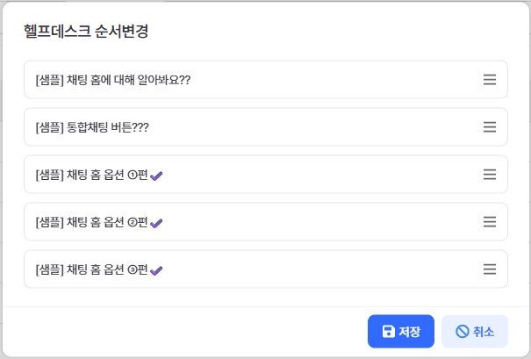The width and height of the screenshot is (531, 359).
Task: Click the reorder handle on 옵션 ②편 row
Action: (490, 222)
